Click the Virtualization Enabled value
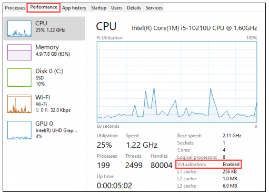Screen dimensions: 269x194 pyautogui.click(x=231, y=165)
